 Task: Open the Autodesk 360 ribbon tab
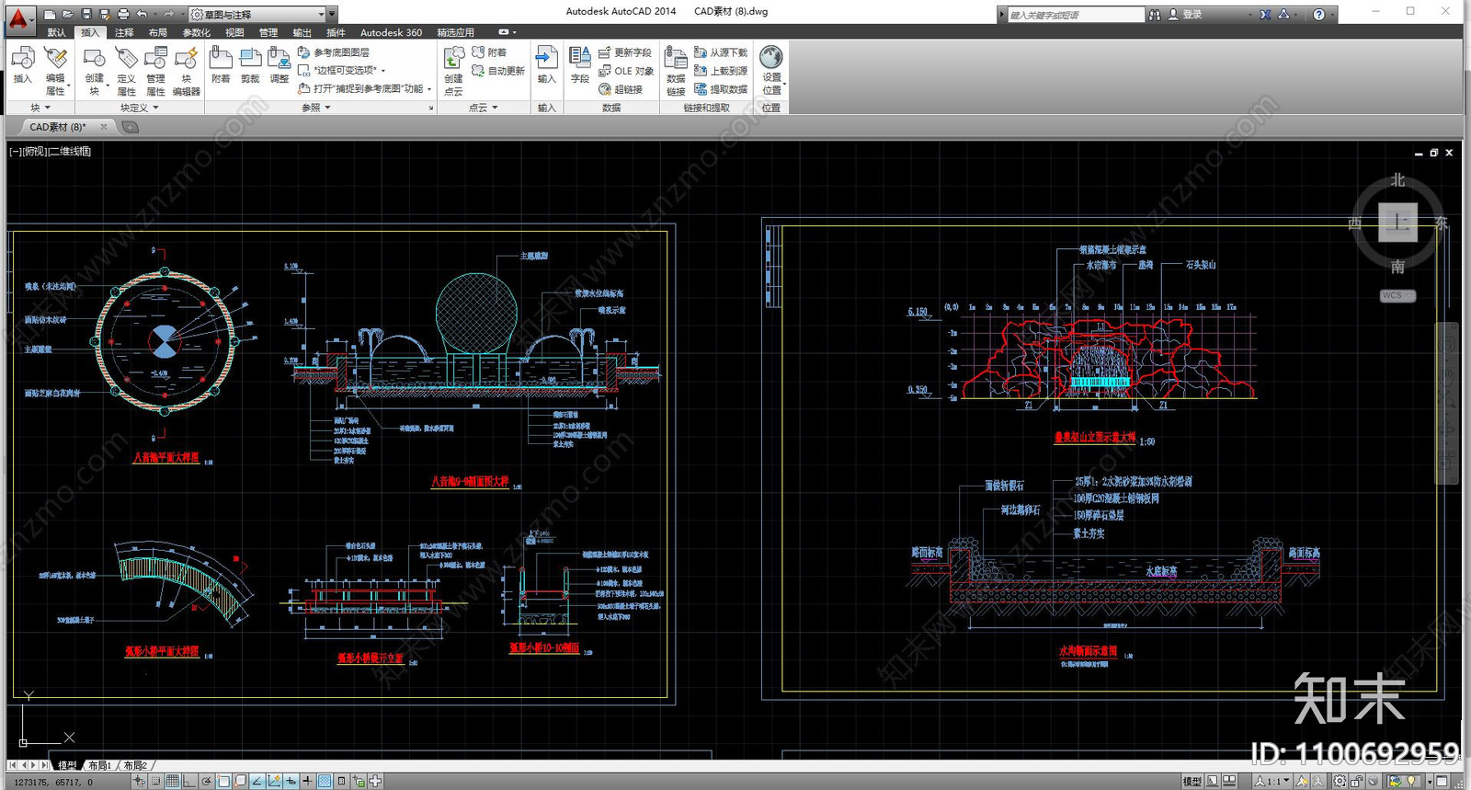391,32
